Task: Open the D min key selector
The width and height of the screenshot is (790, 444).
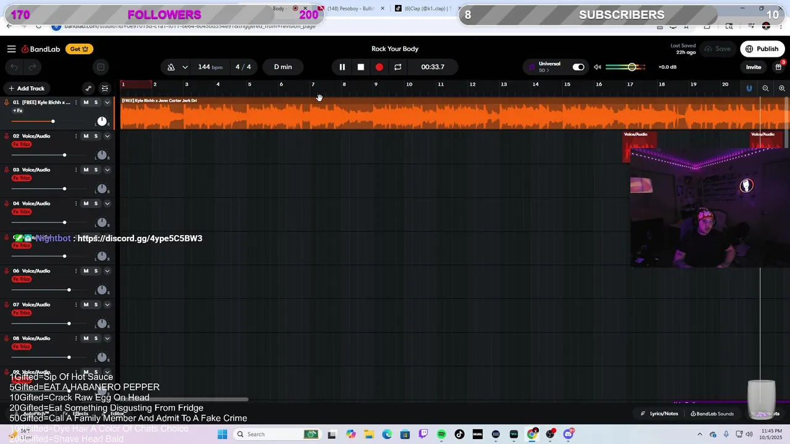Action: click(283, 67)
